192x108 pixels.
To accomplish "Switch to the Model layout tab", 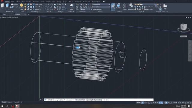I will pyautogui.click(x=4, y=102).
